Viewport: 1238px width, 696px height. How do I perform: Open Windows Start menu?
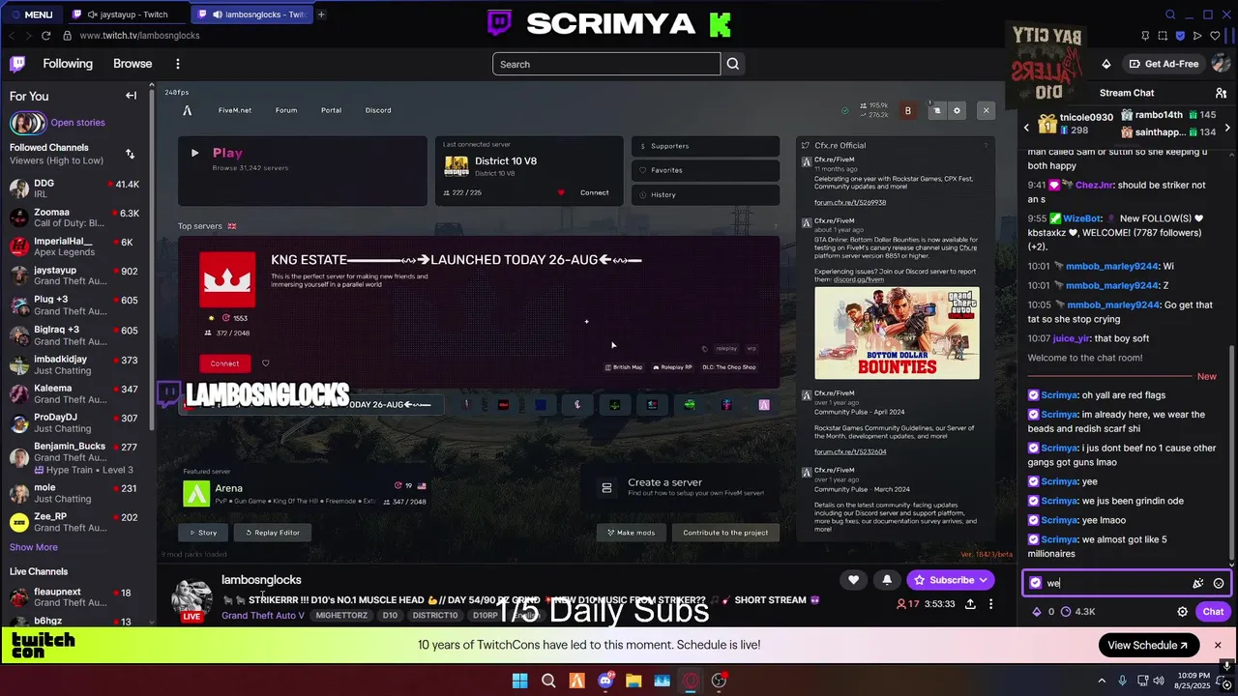coord(519,681)
